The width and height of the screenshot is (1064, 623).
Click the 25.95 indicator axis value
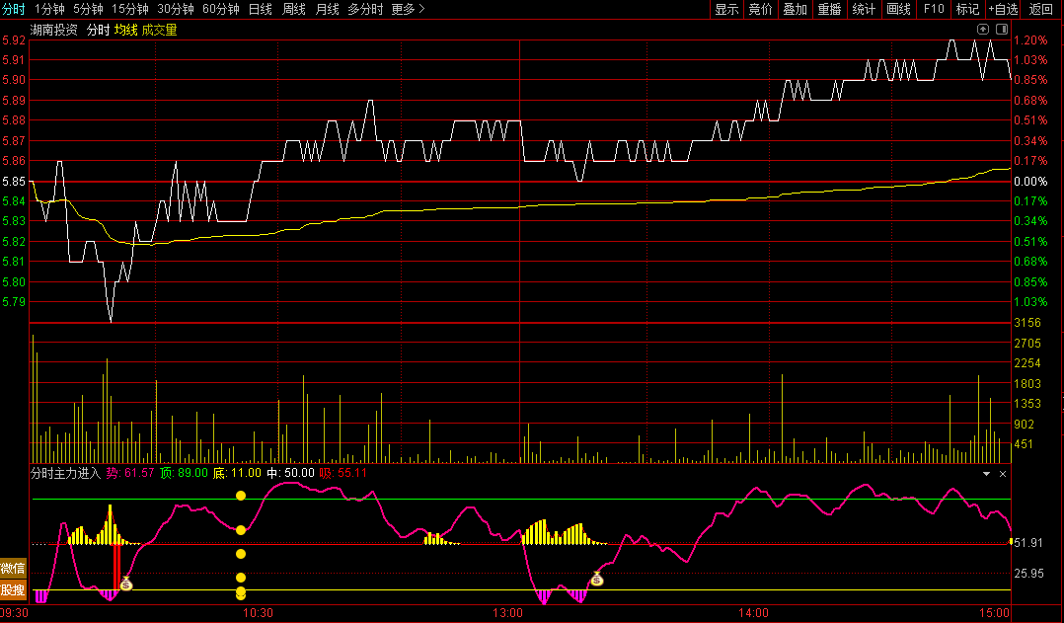(1029, 574)
